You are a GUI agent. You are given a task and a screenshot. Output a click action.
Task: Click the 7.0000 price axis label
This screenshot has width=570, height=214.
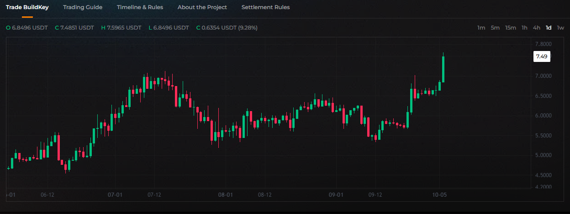tap(543, 76)
